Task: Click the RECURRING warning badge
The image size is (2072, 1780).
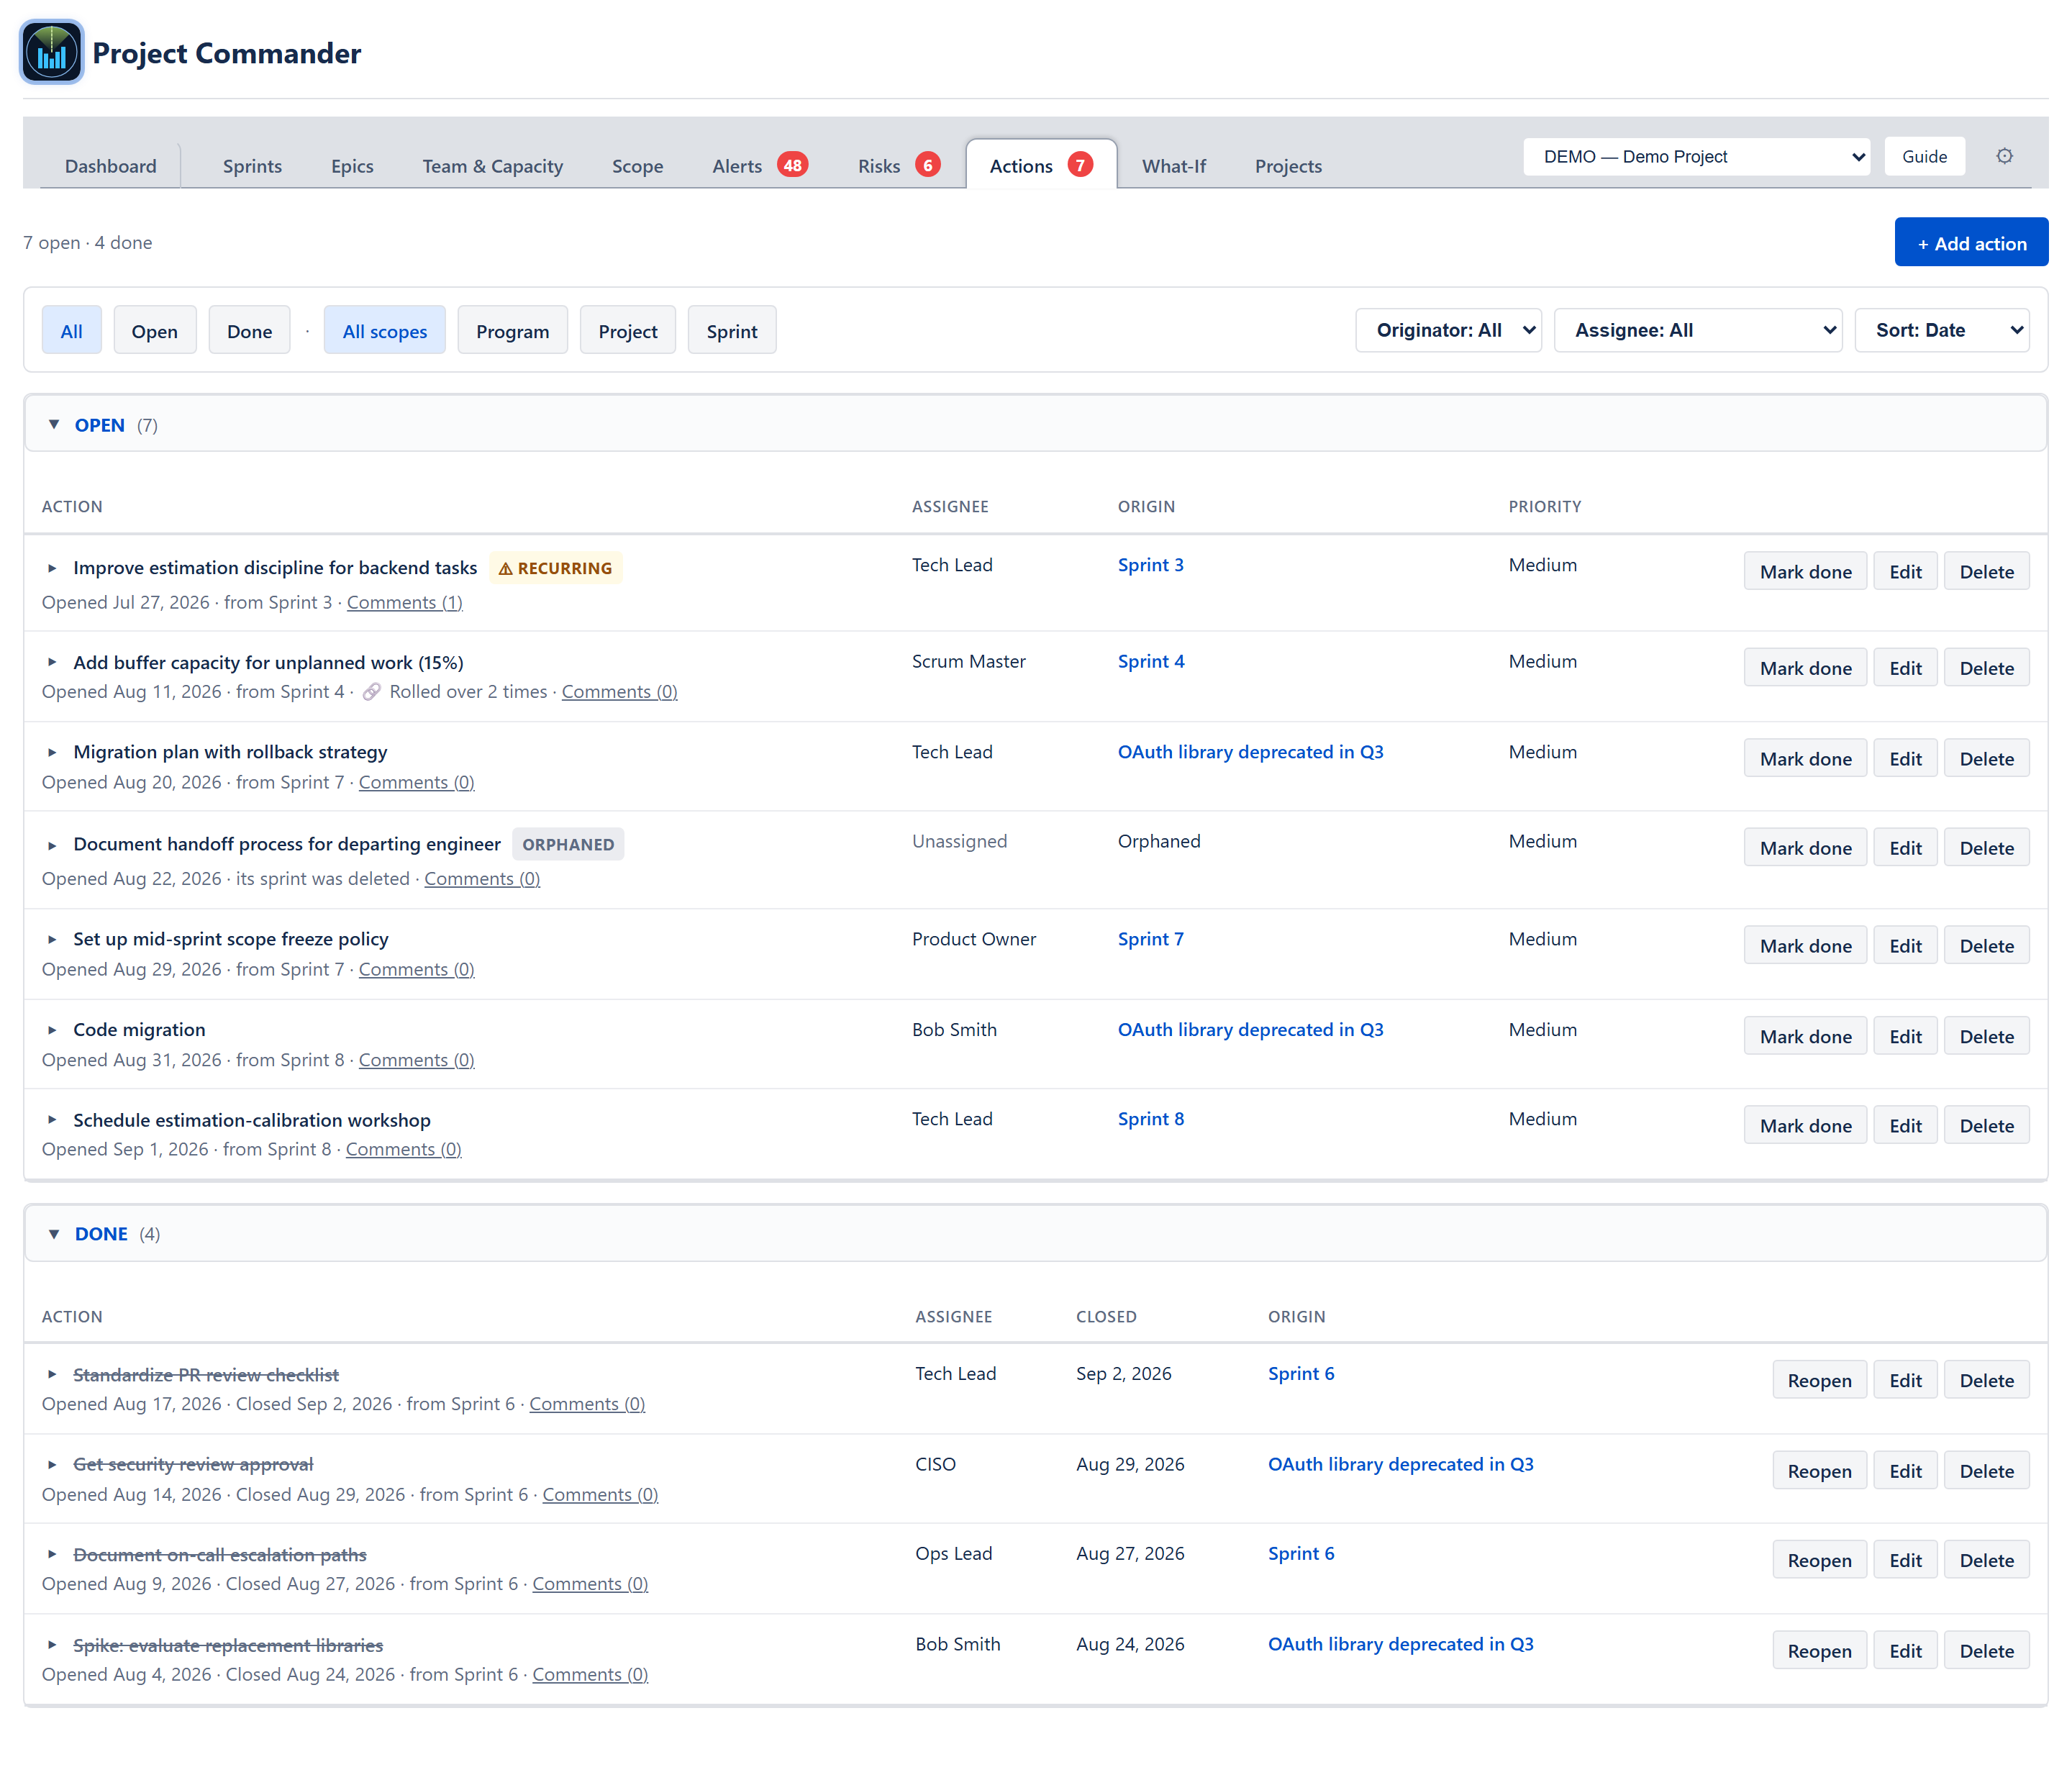Action: point(556,568)
